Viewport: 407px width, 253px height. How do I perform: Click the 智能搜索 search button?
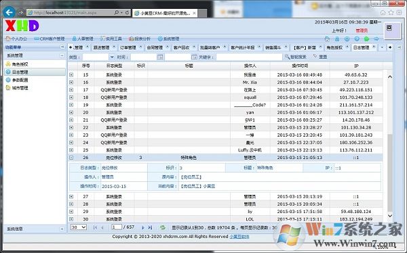296,57
